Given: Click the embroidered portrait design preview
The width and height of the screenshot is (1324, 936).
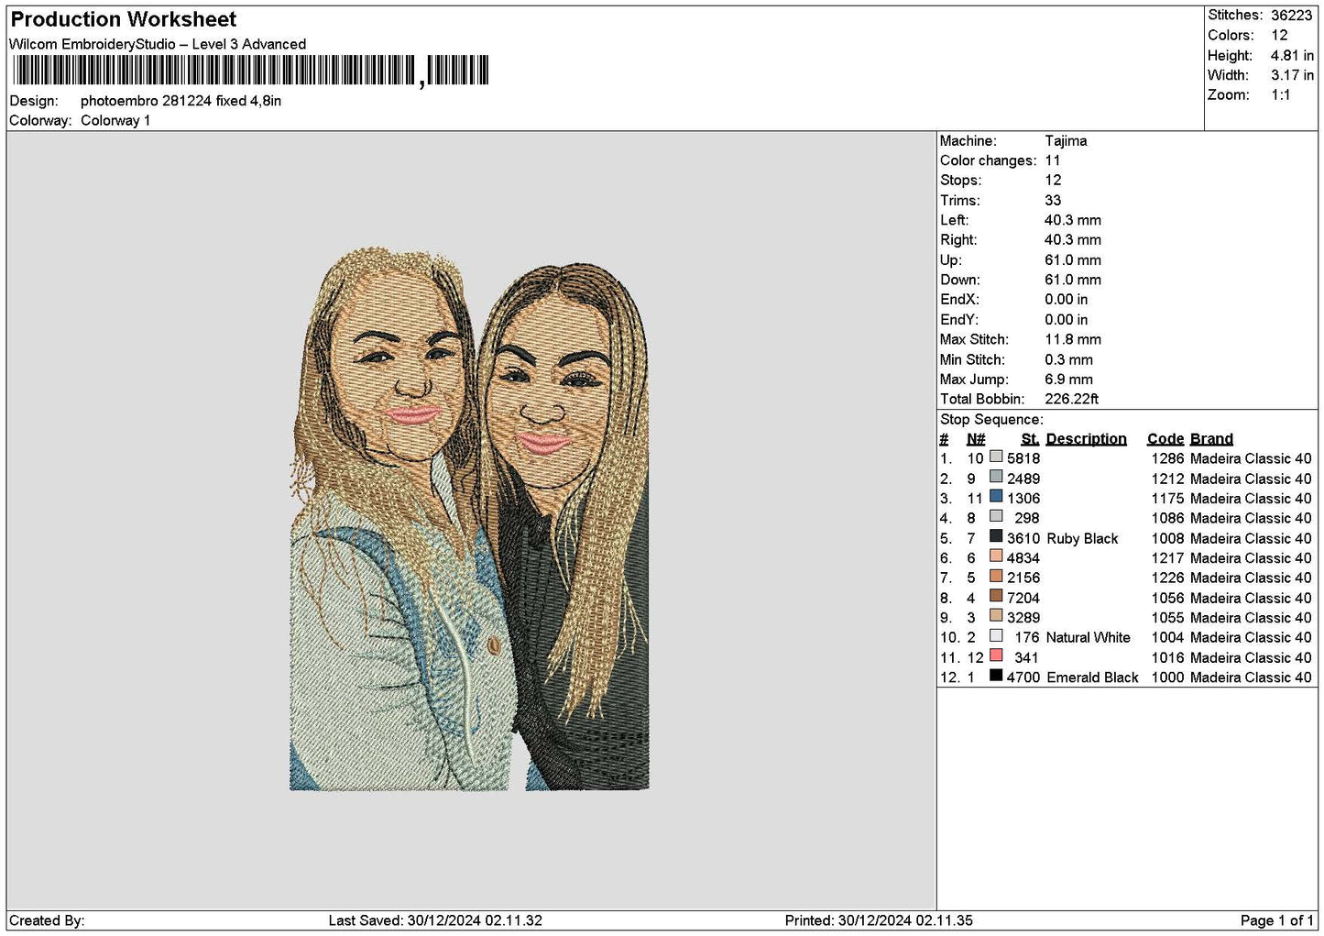Looking at the screenshot, I should pos(470,518).
